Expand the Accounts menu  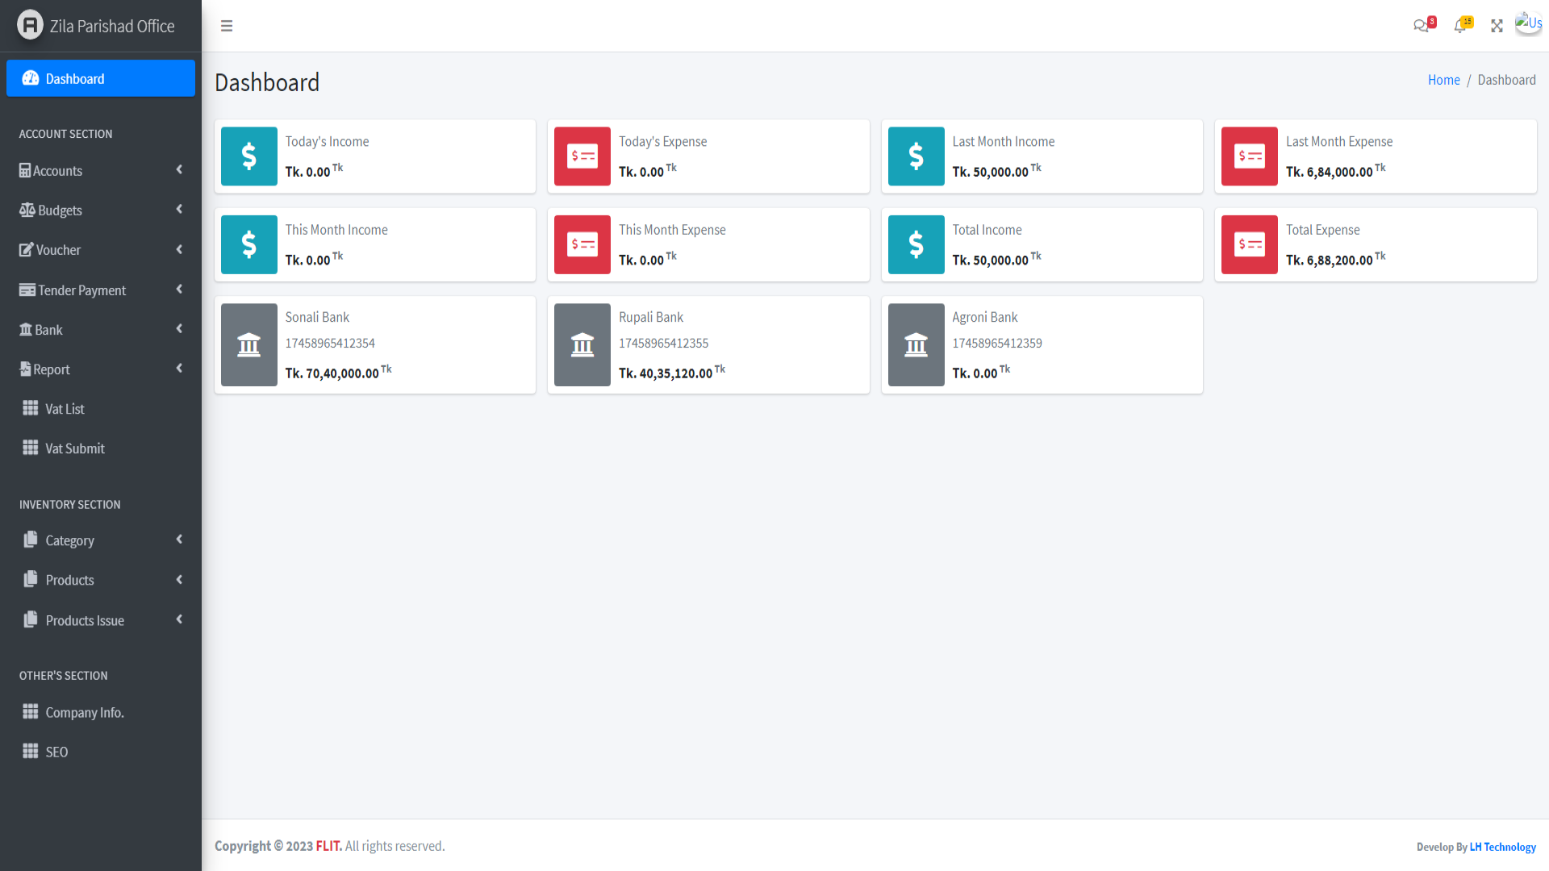pyautogui.click(x=58, y=171)
